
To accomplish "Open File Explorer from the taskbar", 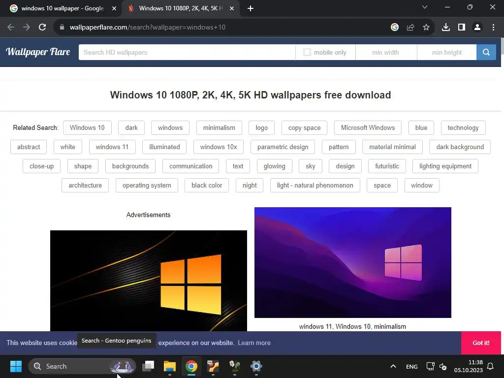I will pyautogui.click(x=170, y=366).
